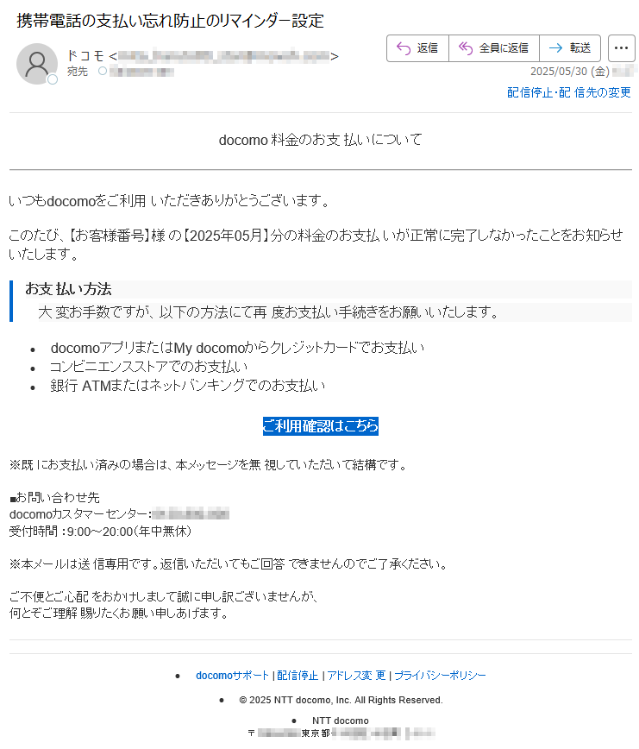Screen dimensions: 639x749
Task: Open the プライバシーポリシー link
Action: point(440,676)
